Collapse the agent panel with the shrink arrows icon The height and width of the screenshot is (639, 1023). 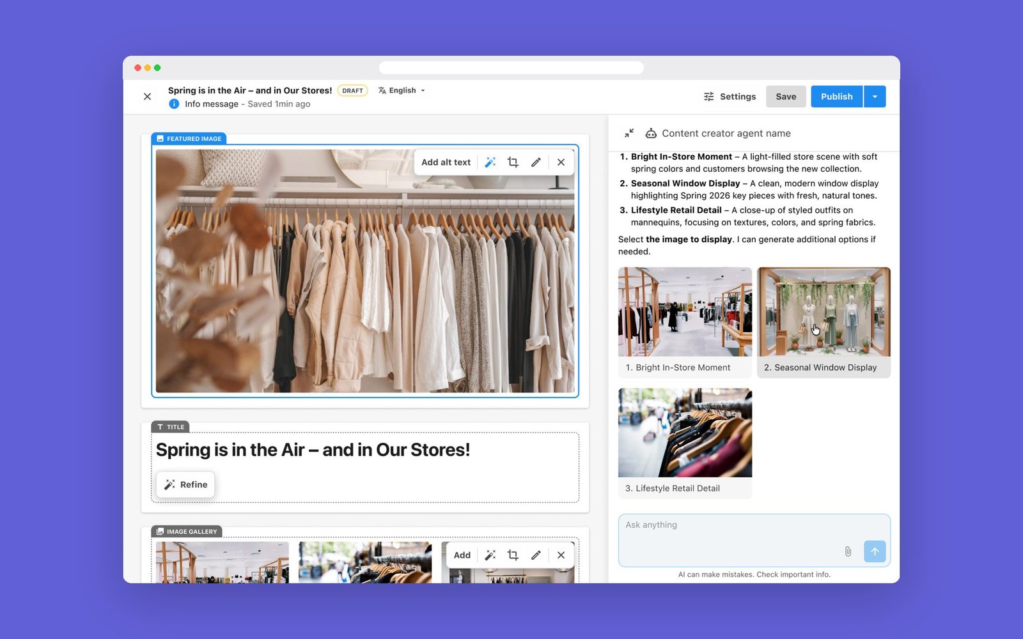[x=629, y=133]
